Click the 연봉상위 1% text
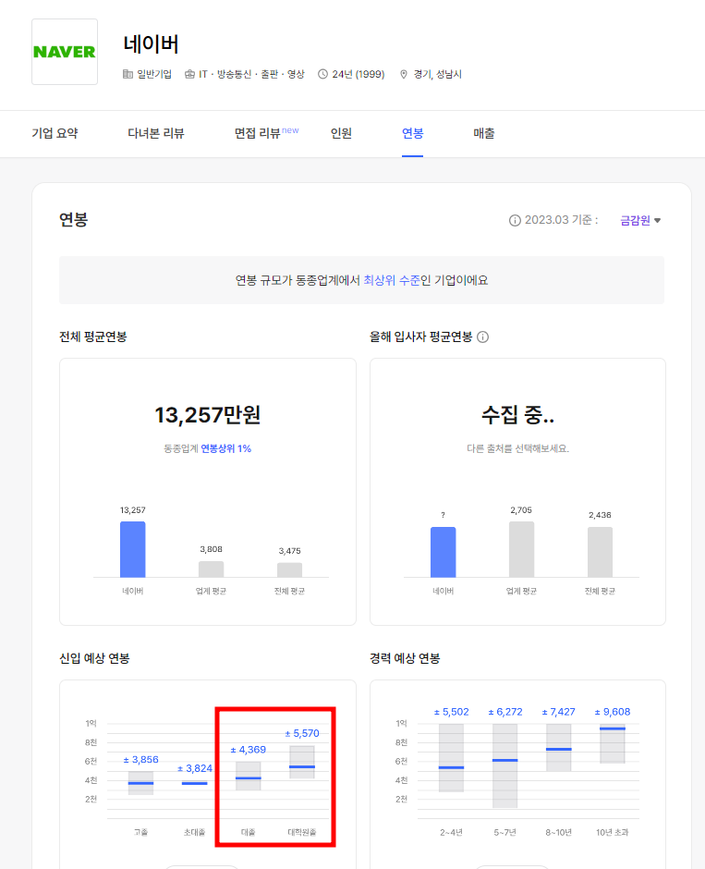705x869 pixels. click(226, 448)
